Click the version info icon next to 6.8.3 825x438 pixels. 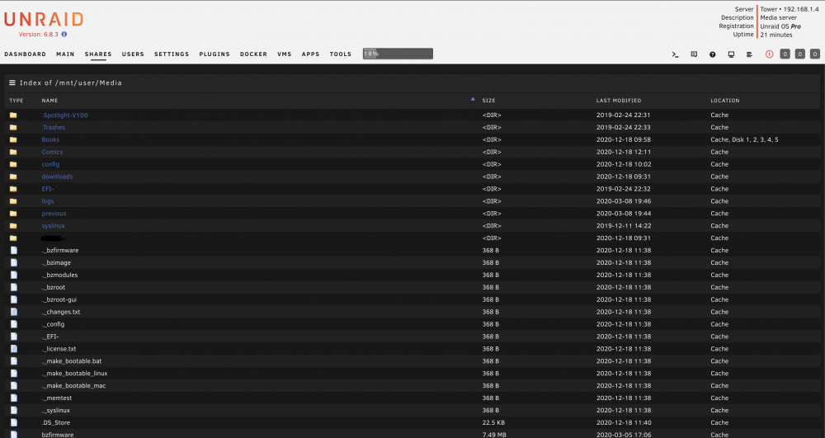click(x=64, y=34)
